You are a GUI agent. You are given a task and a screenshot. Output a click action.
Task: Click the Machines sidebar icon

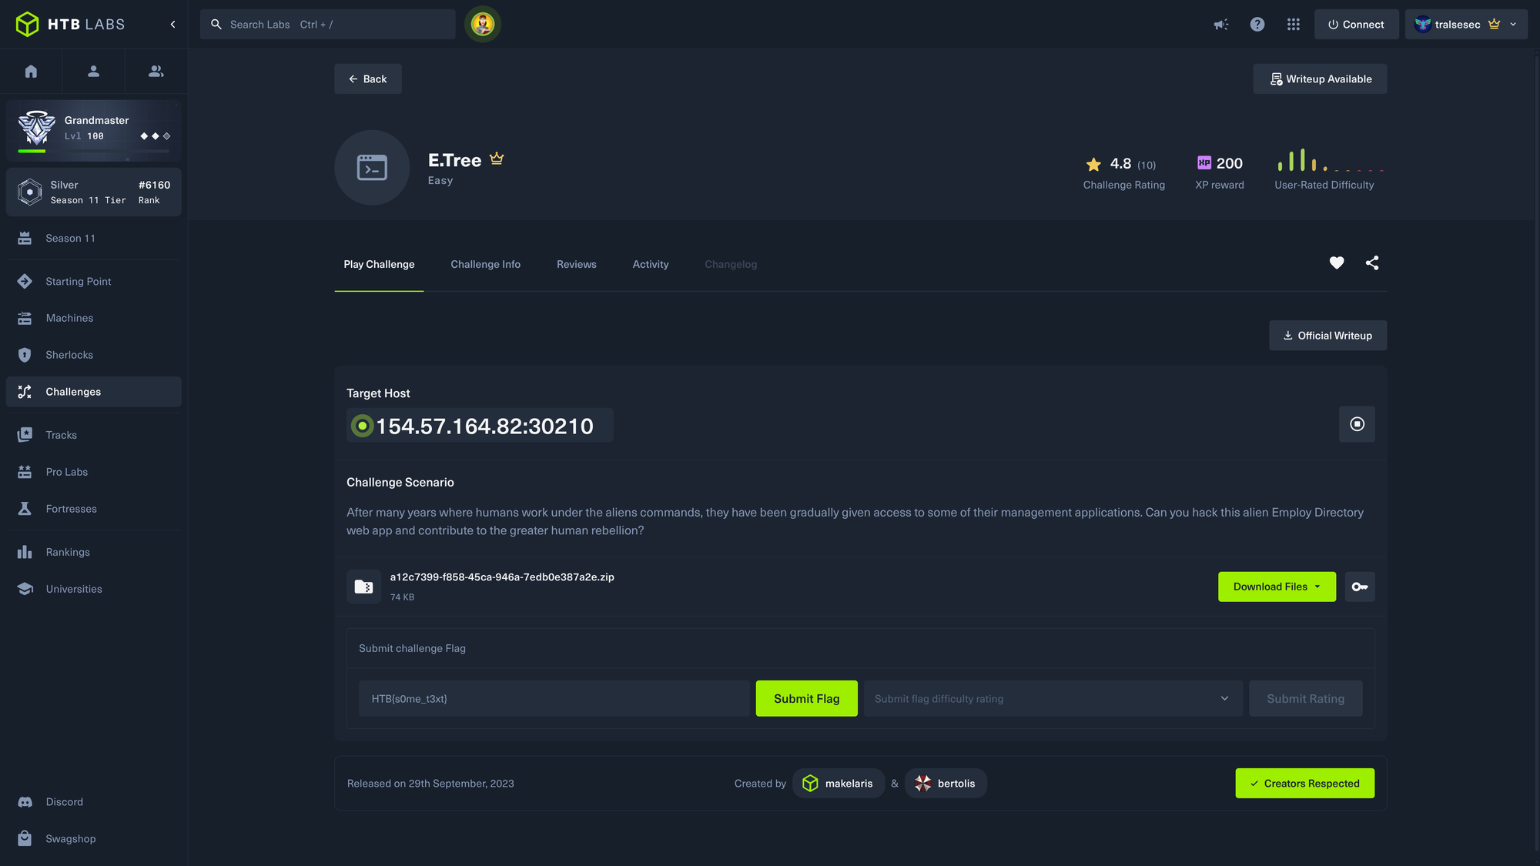coord(25,318)
